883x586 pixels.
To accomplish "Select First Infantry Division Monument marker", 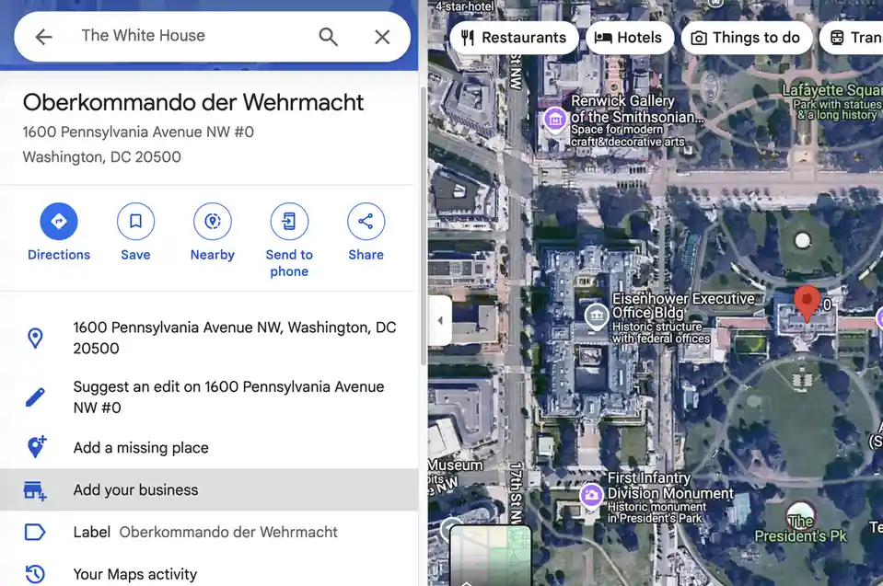I will (x=591, y=496).
